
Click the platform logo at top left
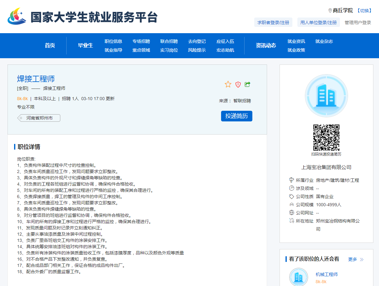pyautogui.click(x=18, y=17)
